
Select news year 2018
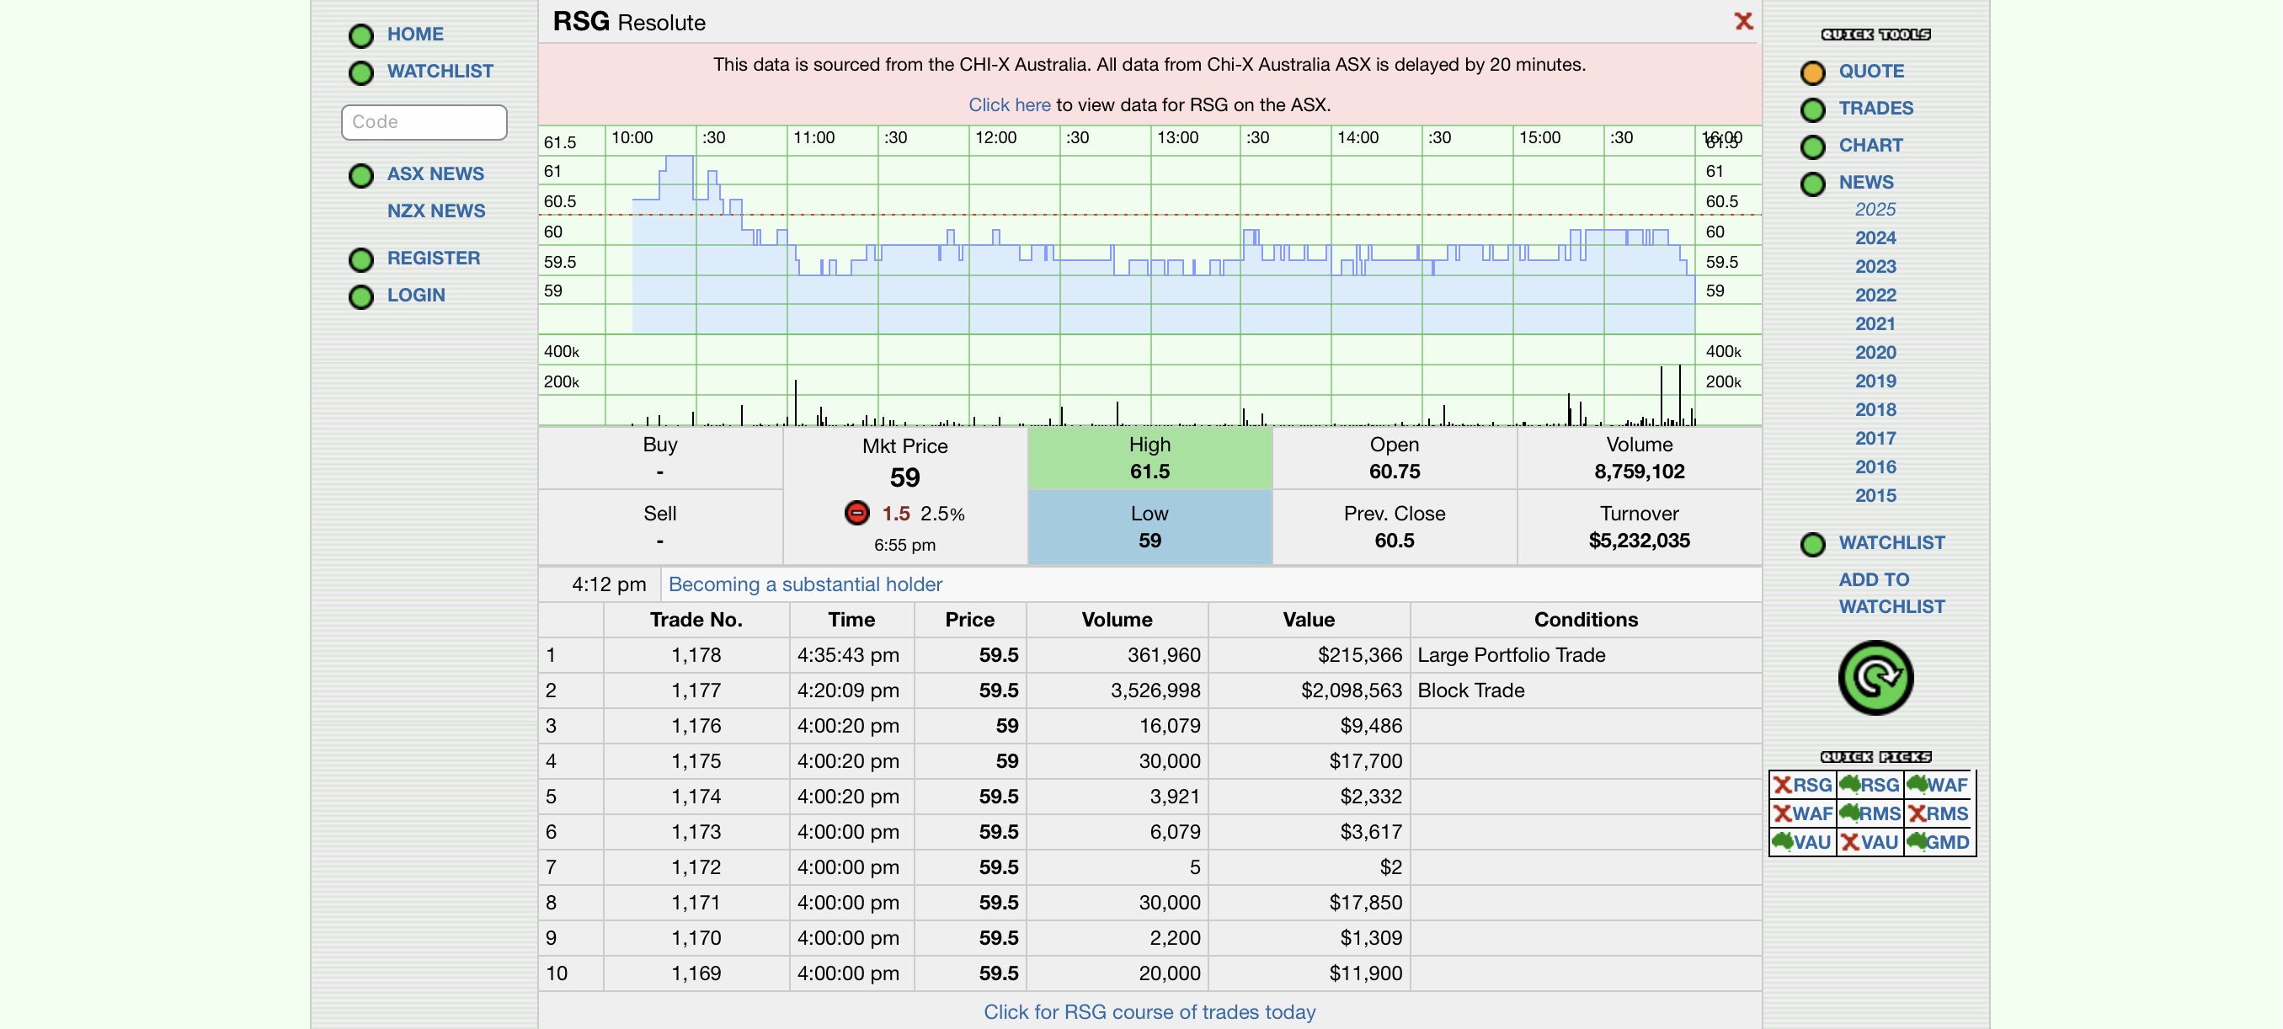pyautogui.click(x=1875, y=409)
